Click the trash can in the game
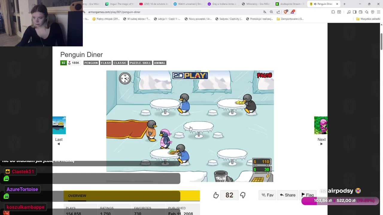 (x=221, y=176)
